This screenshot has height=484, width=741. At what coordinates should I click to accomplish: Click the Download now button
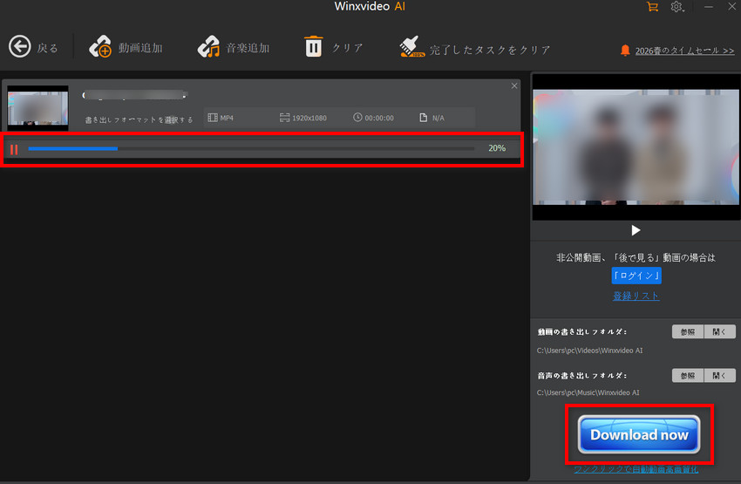pyautogui.click(x=639, y=434)
